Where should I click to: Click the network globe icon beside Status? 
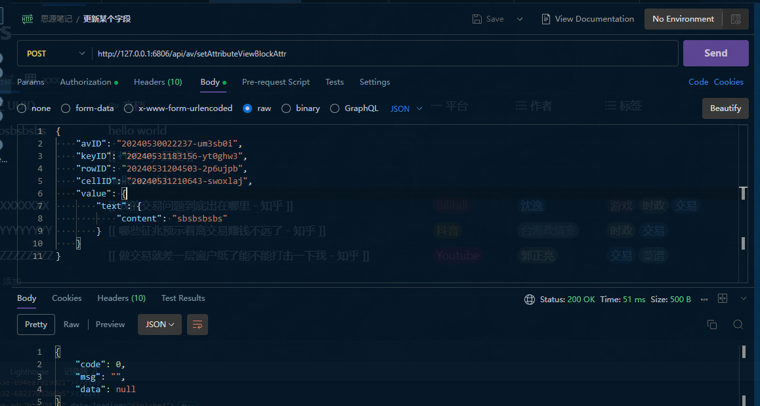530,300
